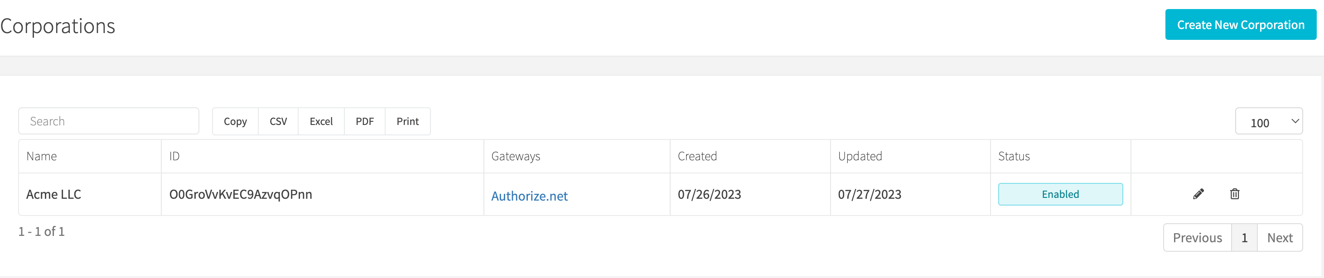The image size is (1324, 278).
Task: Edit Acme LLC with the pencil icon
Action: tap(1198, 194)
